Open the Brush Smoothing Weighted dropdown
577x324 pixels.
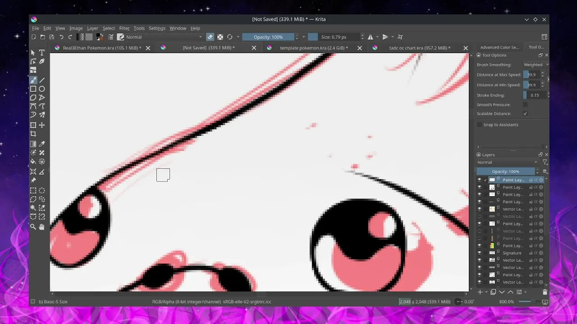tap(536, 65)
